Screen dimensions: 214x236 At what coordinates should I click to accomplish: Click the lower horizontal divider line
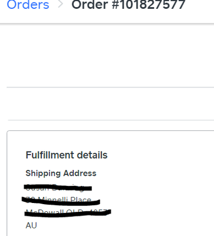tap(111, 120)
